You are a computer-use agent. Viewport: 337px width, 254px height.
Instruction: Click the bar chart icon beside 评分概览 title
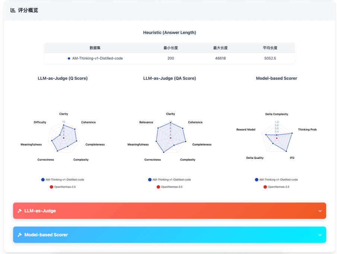pyautogui.click(x=13, y=10)
